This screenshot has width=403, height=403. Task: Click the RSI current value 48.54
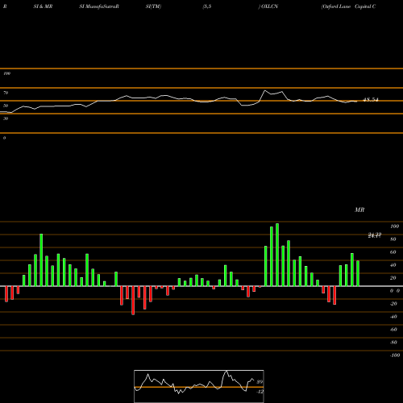(371, 100)
